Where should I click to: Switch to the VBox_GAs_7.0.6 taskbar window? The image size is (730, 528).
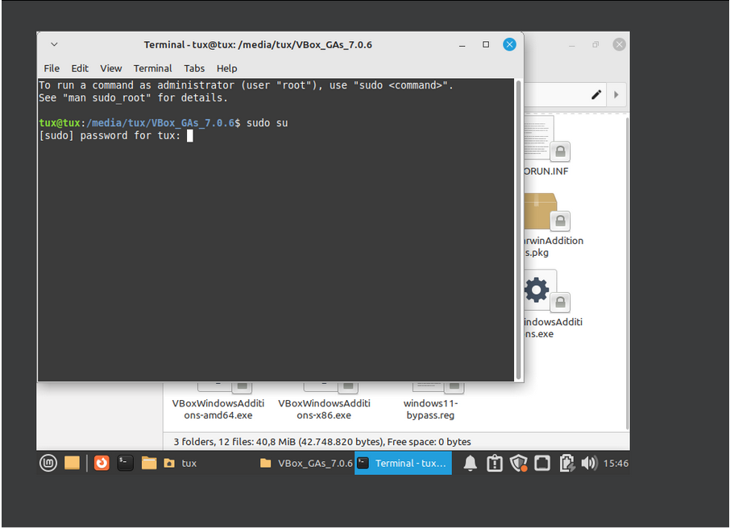tap(306, 464)
